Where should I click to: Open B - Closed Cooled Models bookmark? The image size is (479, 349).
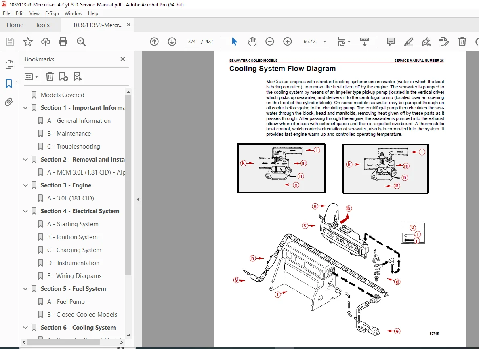tap(82, 315)
